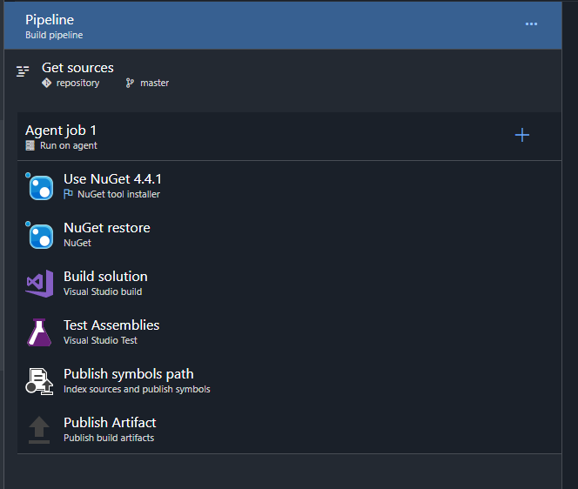Image resolution: width=578 pixels, height=489 pixels.
Task: Click the Use NuGet 4.4.1 task icon
Action: click(39, 186)
